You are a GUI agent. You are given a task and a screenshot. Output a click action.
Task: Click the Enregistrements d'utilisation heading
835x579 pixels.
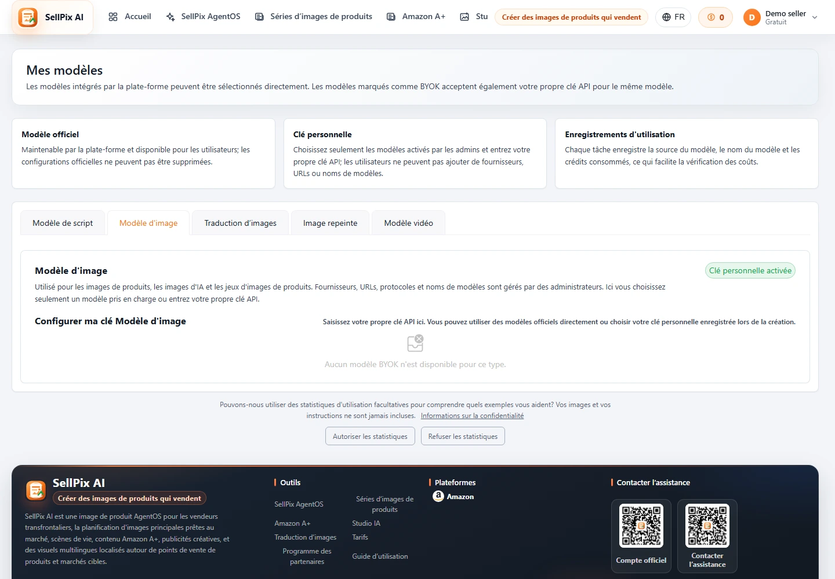pyautogui.click(x=619, y=134)
